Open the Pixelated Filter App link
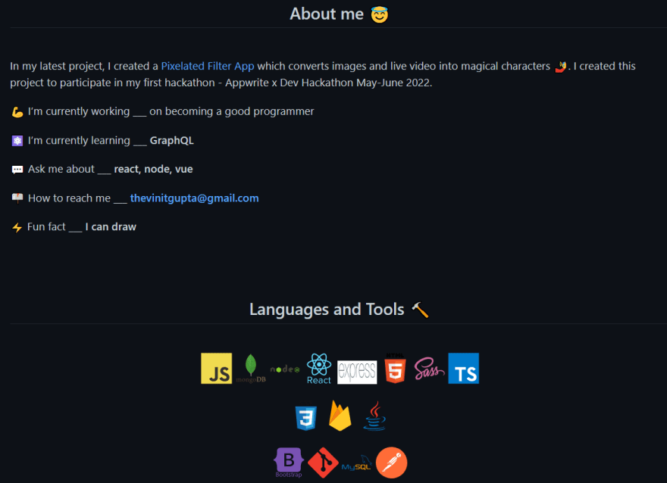Viewport: 667px width, 483px height. [x=208, y=66]
